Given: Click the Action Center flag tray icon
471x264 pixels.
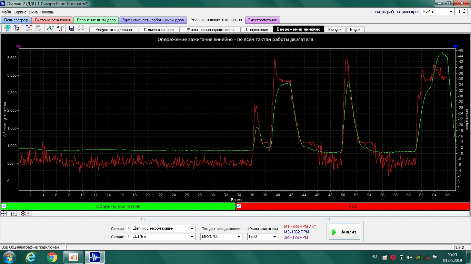Looking at the screenshot, I should click(434, 257).
